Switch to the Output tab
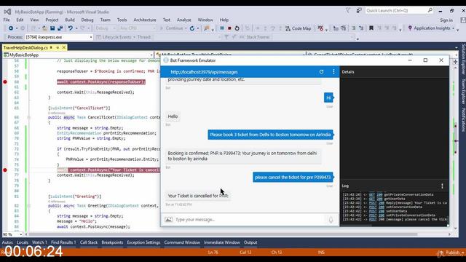Screen dimensions: 466x262 (250, 242)
